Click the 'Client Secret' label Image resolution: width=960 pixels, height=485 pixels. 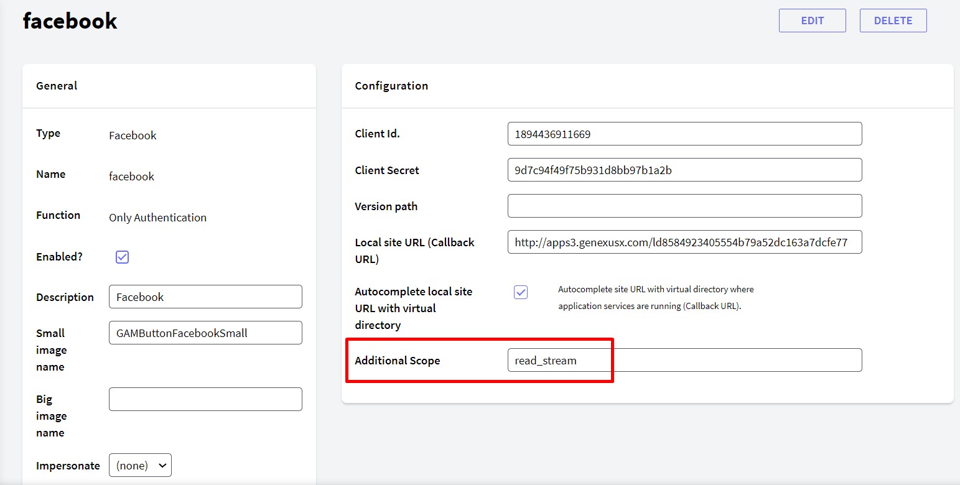click(387, 170)
